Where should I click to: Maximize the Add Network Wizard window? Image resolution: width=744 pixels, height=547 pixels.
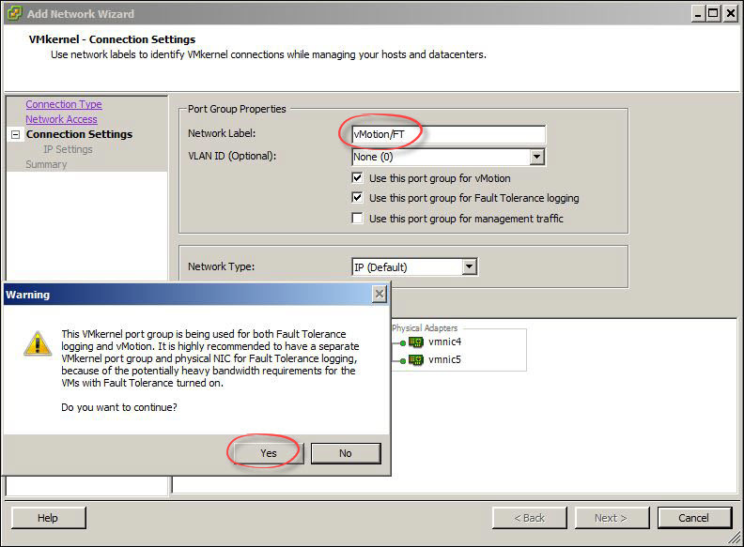pyautogui.click(x=713, y=13)
